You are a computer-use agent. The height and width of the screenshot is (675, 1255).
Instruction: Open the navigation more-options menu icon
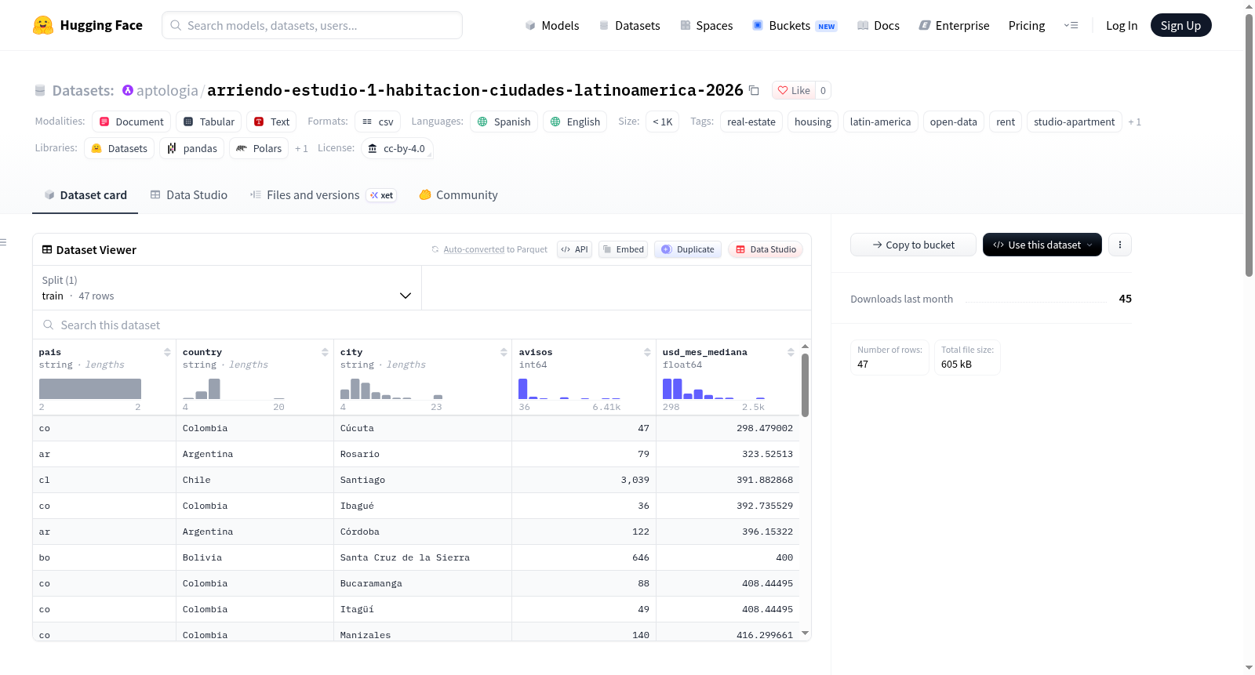coord(1071,25)
